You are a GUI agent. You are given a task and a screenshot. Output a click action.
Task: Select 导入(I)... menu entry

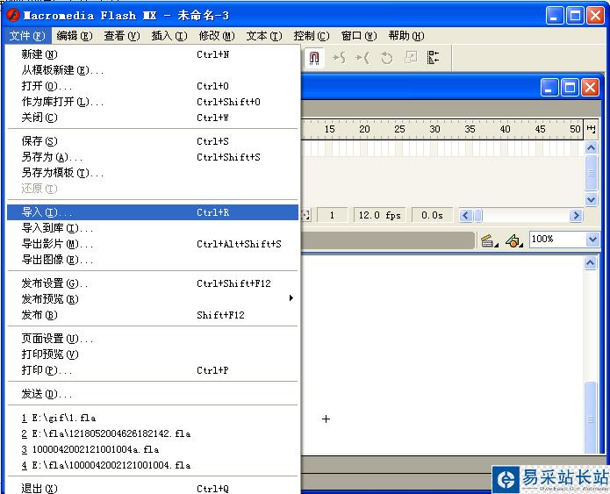tap(153, 212)
